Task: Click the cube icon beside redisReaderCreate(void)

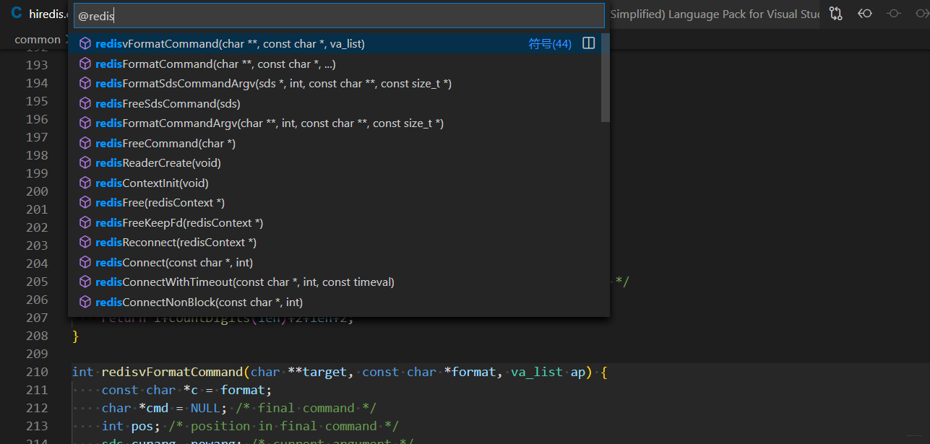Action: click(x=85, y=163)
